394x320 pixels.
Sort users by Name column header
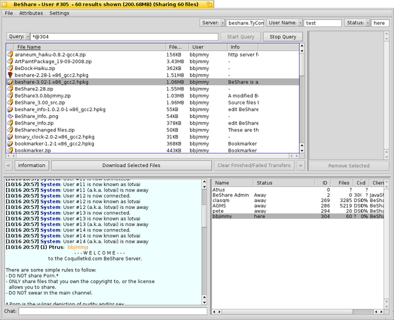233,183
